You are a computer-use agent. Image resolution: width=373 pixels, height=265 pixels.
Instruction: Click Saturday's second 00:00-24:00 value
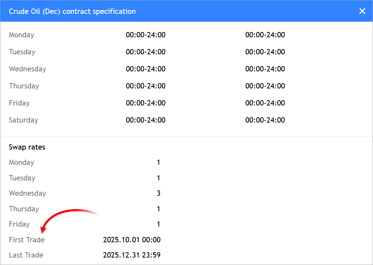[x=265, y=120]
